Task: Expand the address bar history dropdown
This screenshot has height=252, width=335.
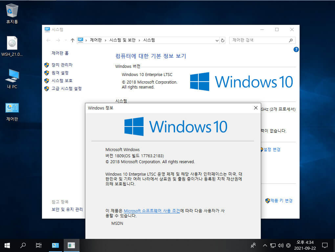Action: click(x=217, y=40)
